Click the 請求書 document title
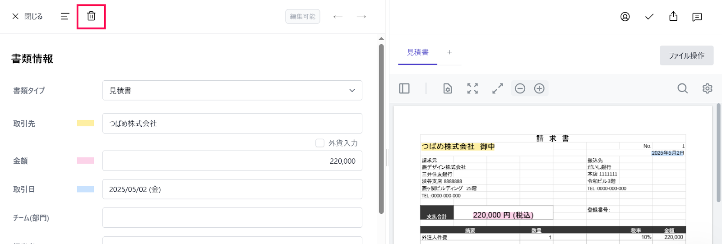Viewport: 722px width, 244px height. [x=552, y=138]
